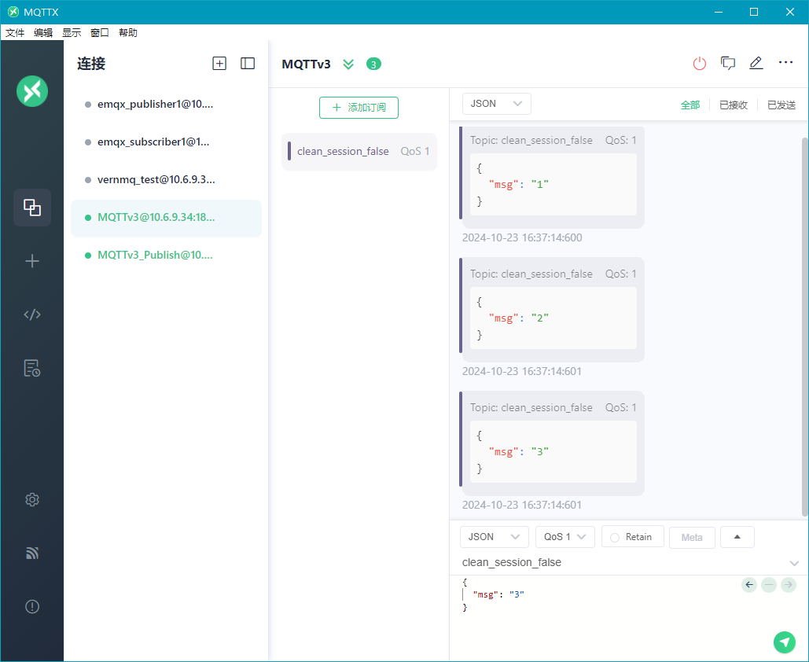This screenshot has height=662, width=809.
Task: Open the 显示 menu
Action: (72, 32)
